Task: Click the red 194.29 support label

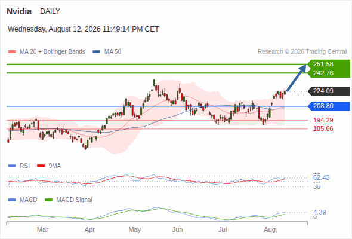Action: pyautogui.click(x=323, y=120)
